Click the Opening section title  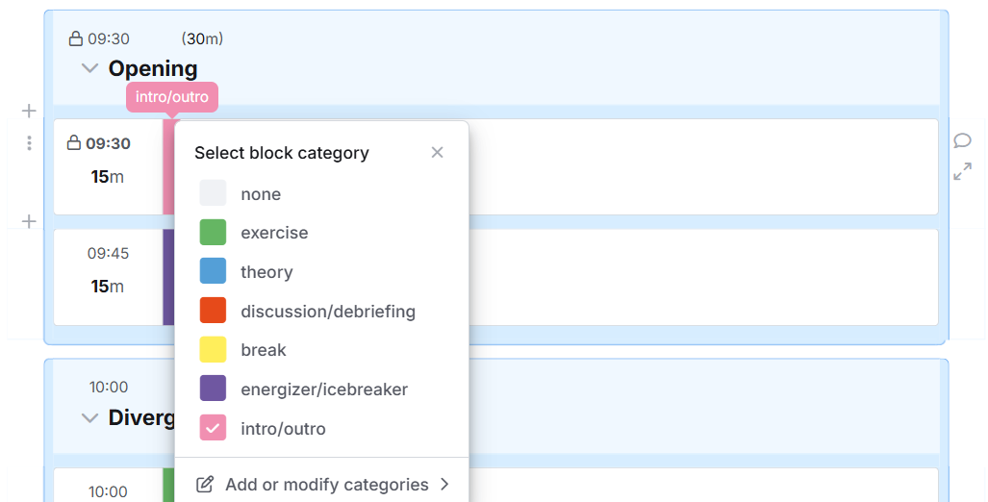[153, 68]
